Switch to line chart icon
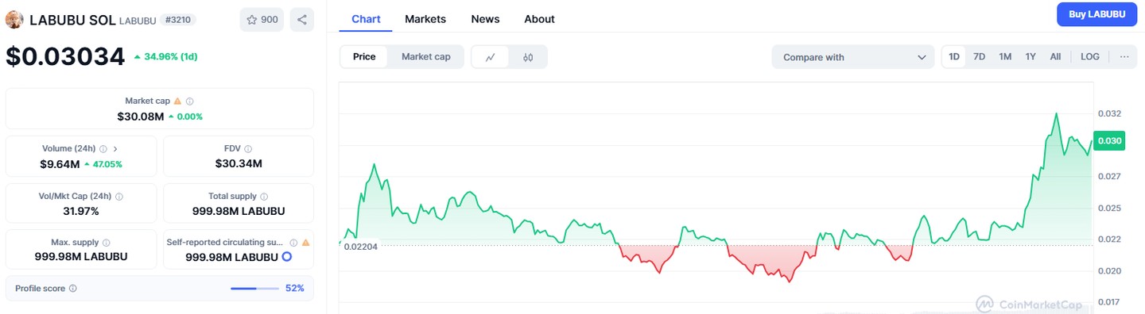1145x314 pixels. coord(491,57)
